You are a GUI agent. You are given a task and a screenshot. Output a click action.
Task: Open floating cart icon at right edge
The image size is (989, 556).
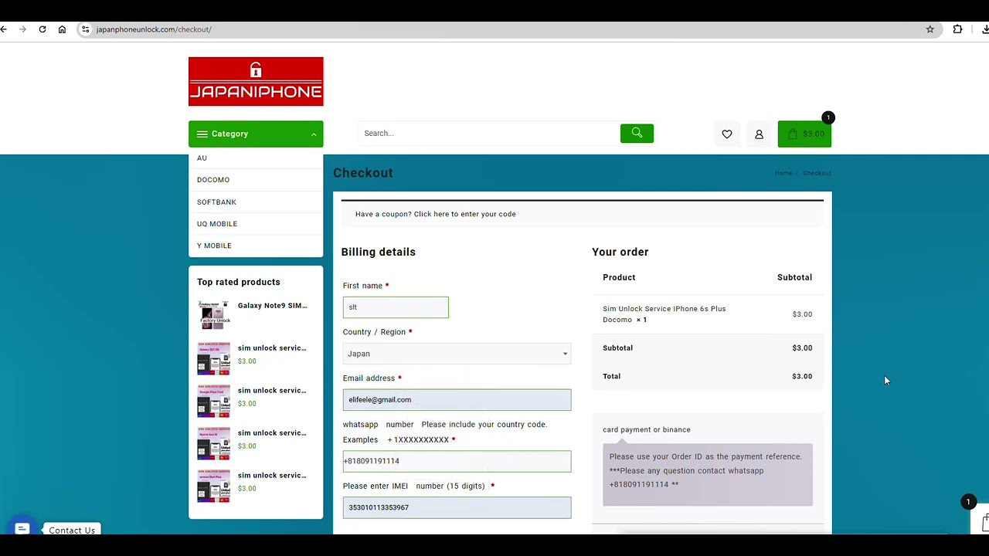(984, 523)
